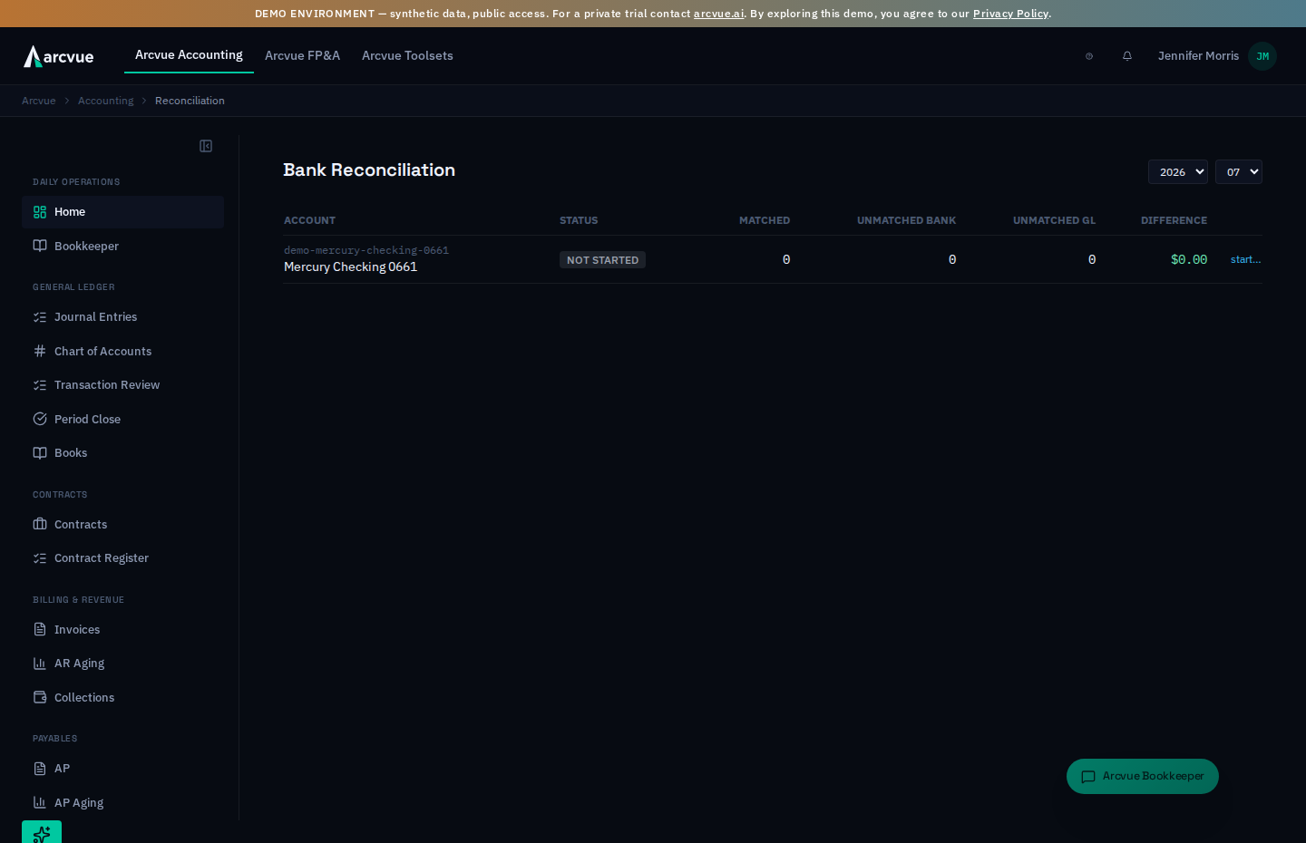
Task: Open the JM user avatar
Action: pos(1262,56)
